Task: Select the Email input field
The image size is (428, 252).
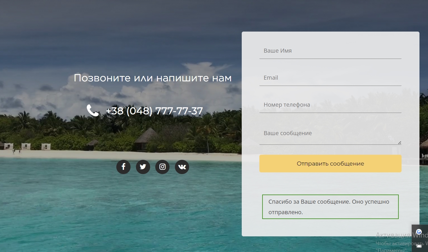Action: click(x=330, y=78)
